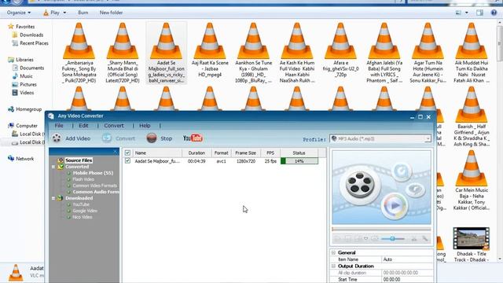503x283 pixels.
Task: Open the Help menu
Action: [x=145, y=126]
